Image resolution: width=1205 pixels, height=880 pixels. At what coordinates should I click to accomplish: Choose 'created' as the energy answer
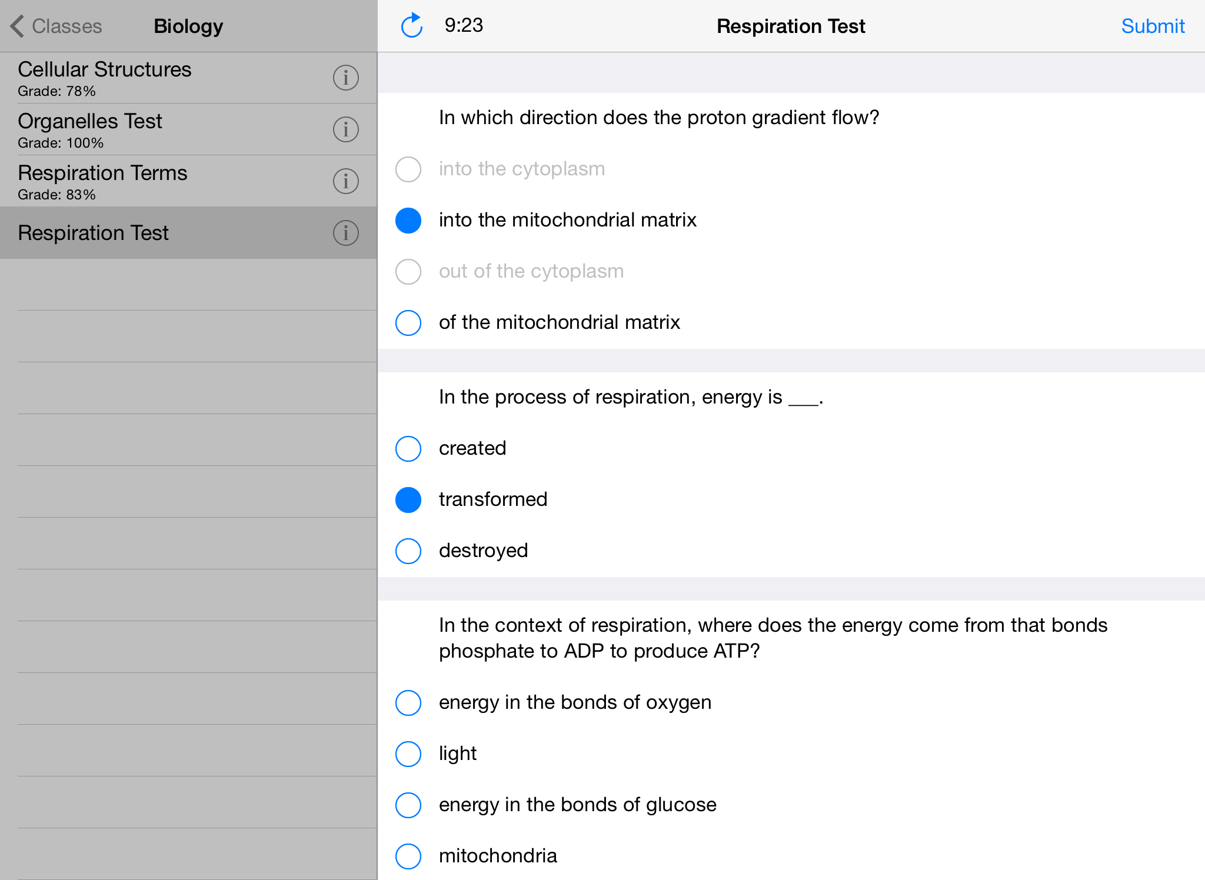pos(408,448)
